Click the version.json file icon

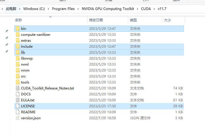(18, 118)
